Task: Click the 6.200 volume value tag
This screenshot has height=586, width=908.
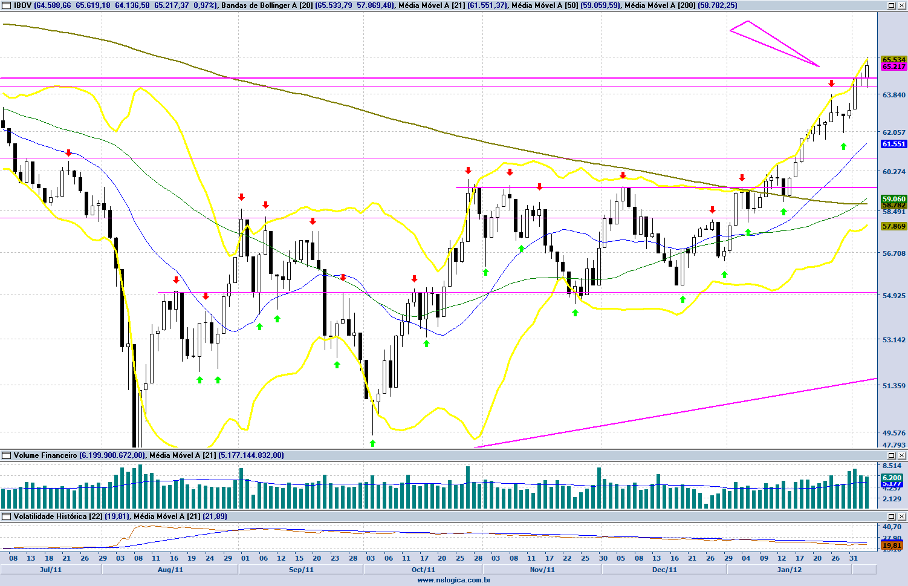Action: click(892, 478)
